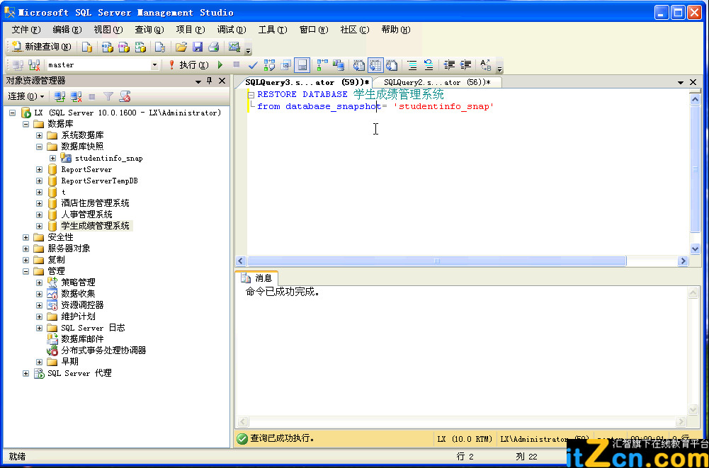Select the 学生成绩管理系统 database in tree
Screen dimensions: 709x468
[x=95, y=226]
